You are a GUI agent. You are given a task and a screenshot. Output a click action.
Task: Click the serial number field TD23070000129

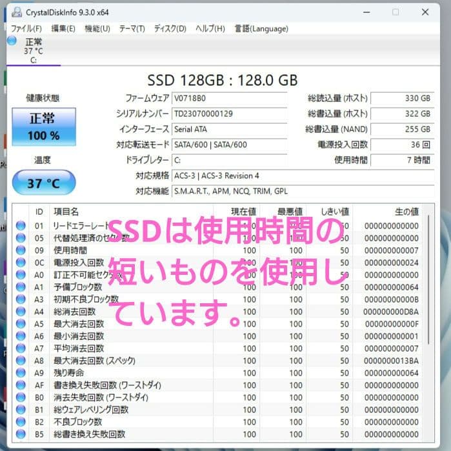tap(230, 114)
